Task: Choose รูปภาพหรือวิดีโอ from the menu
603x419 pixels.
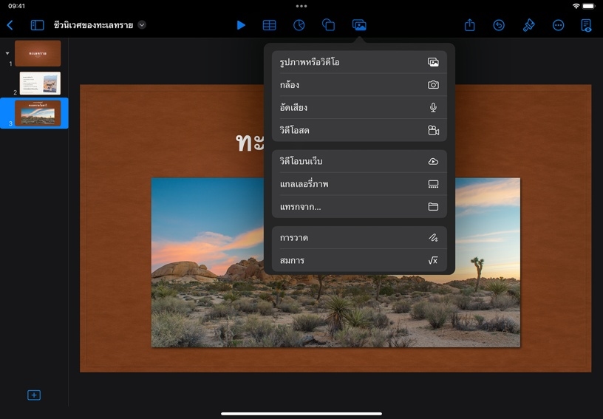Action: click(x=359, y=62)
